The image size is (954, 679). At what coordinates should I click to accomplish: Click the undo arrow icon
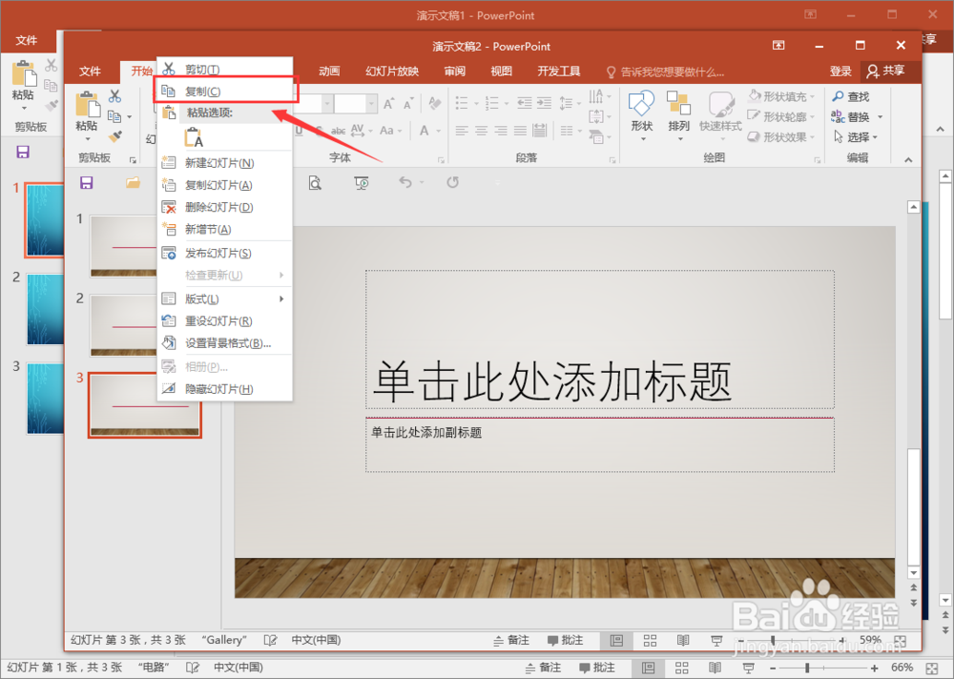click(x=405, y=182)
